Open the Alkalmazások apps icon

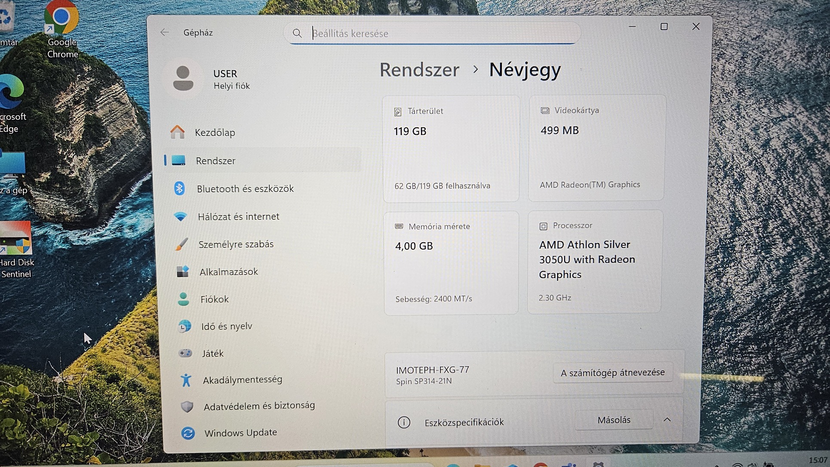coord(183,272)
